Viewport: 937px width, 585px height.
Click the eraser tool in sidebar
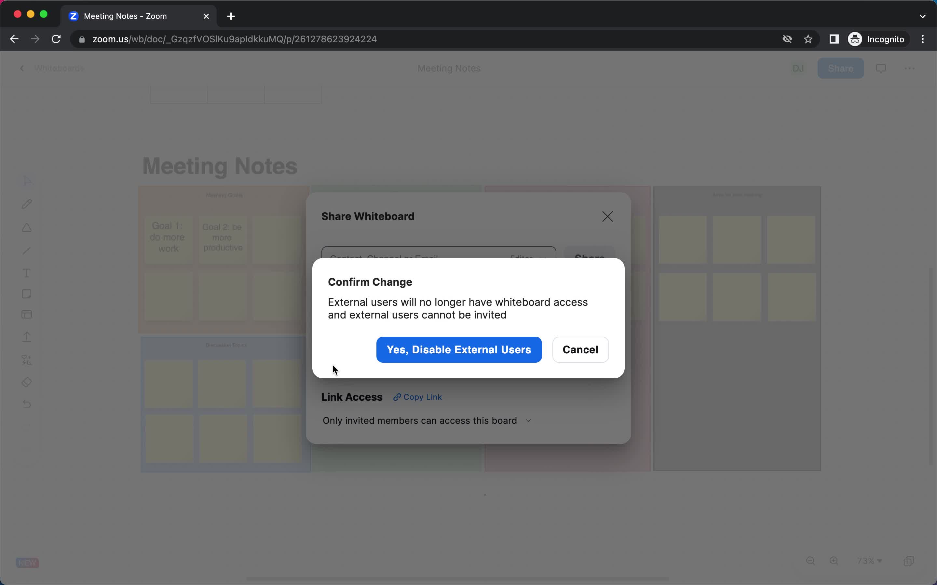(27, 382)
